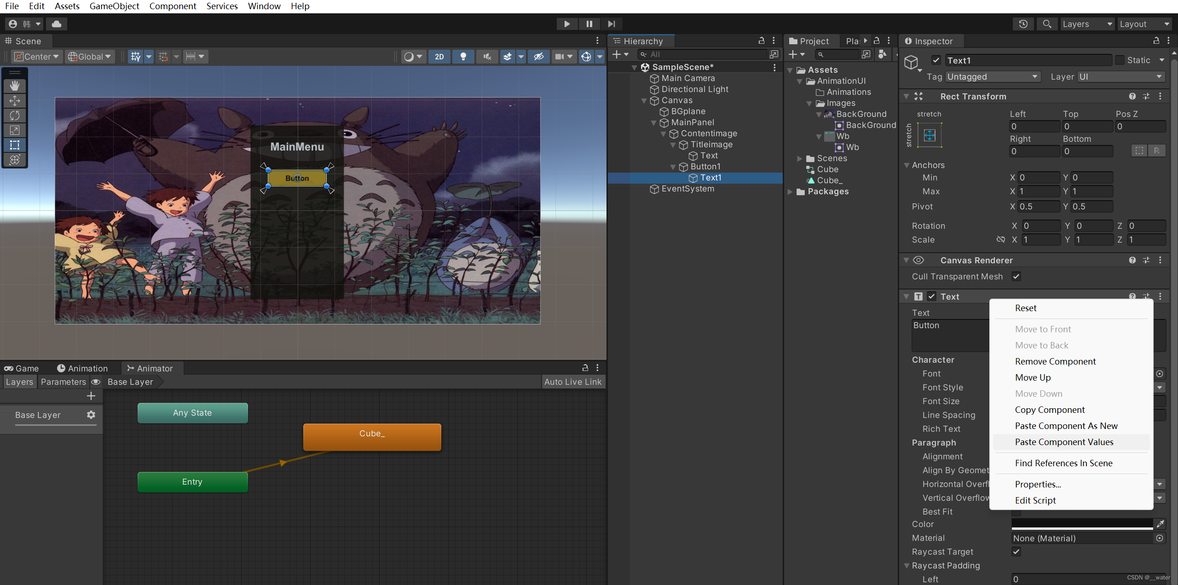The image size is (1178, 585).
Task: Open the Tag Untagged dropdown
Action: click(993, 77)
